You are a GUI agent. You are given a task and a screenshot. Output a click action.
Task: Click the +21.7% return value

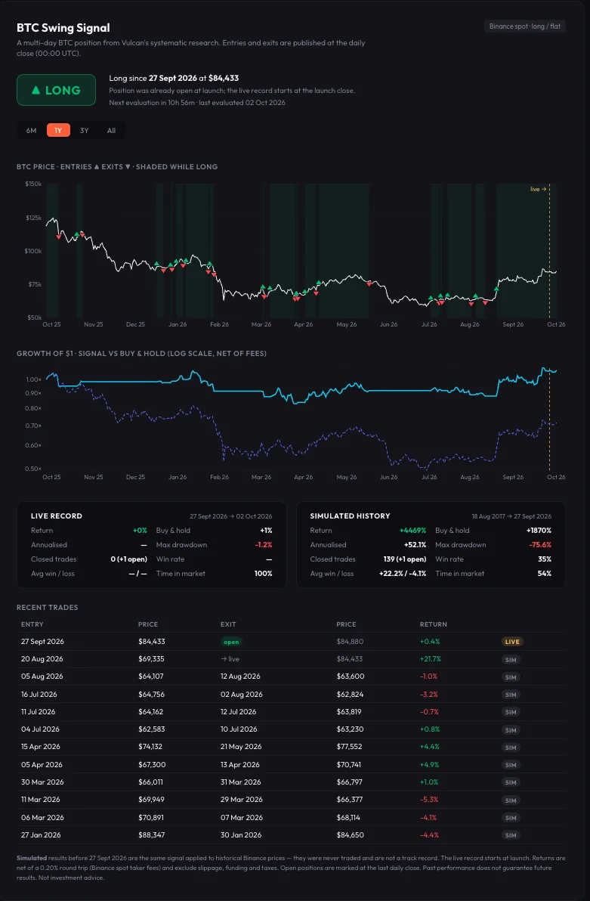tap(431, 659)
